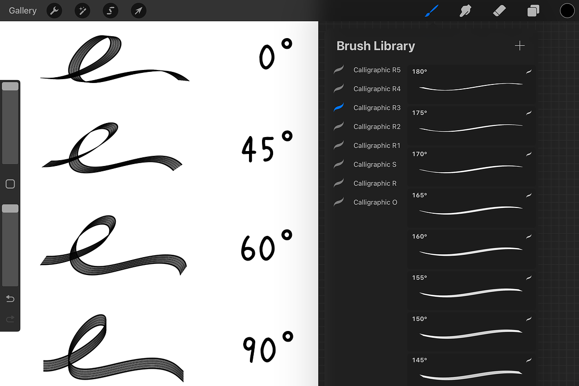Click the Calligraphic R2 brush icon
Image resolution: width=579 pixels, height=386 pixels.
click(339, 126)
